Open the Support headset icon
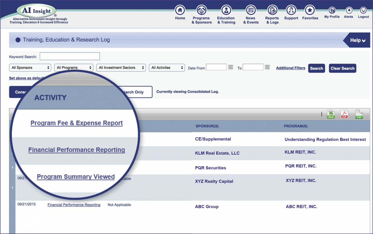Viewport: 373px width, 234px height. tap(291, 10)
